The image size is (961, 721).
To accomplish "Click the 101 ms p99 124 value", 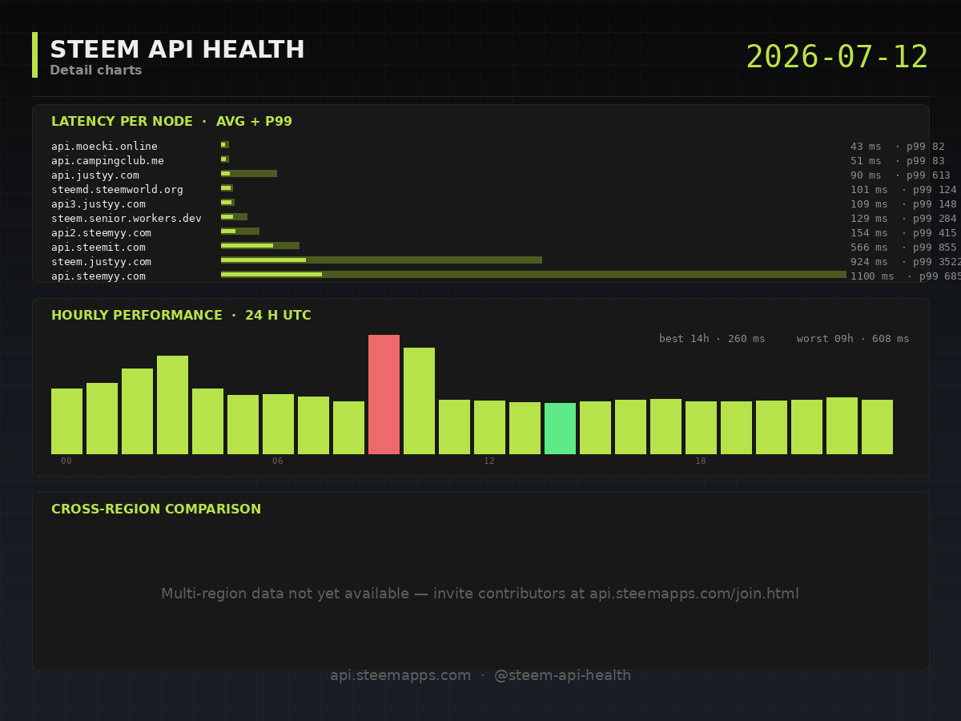I will [x=903, y=189].
